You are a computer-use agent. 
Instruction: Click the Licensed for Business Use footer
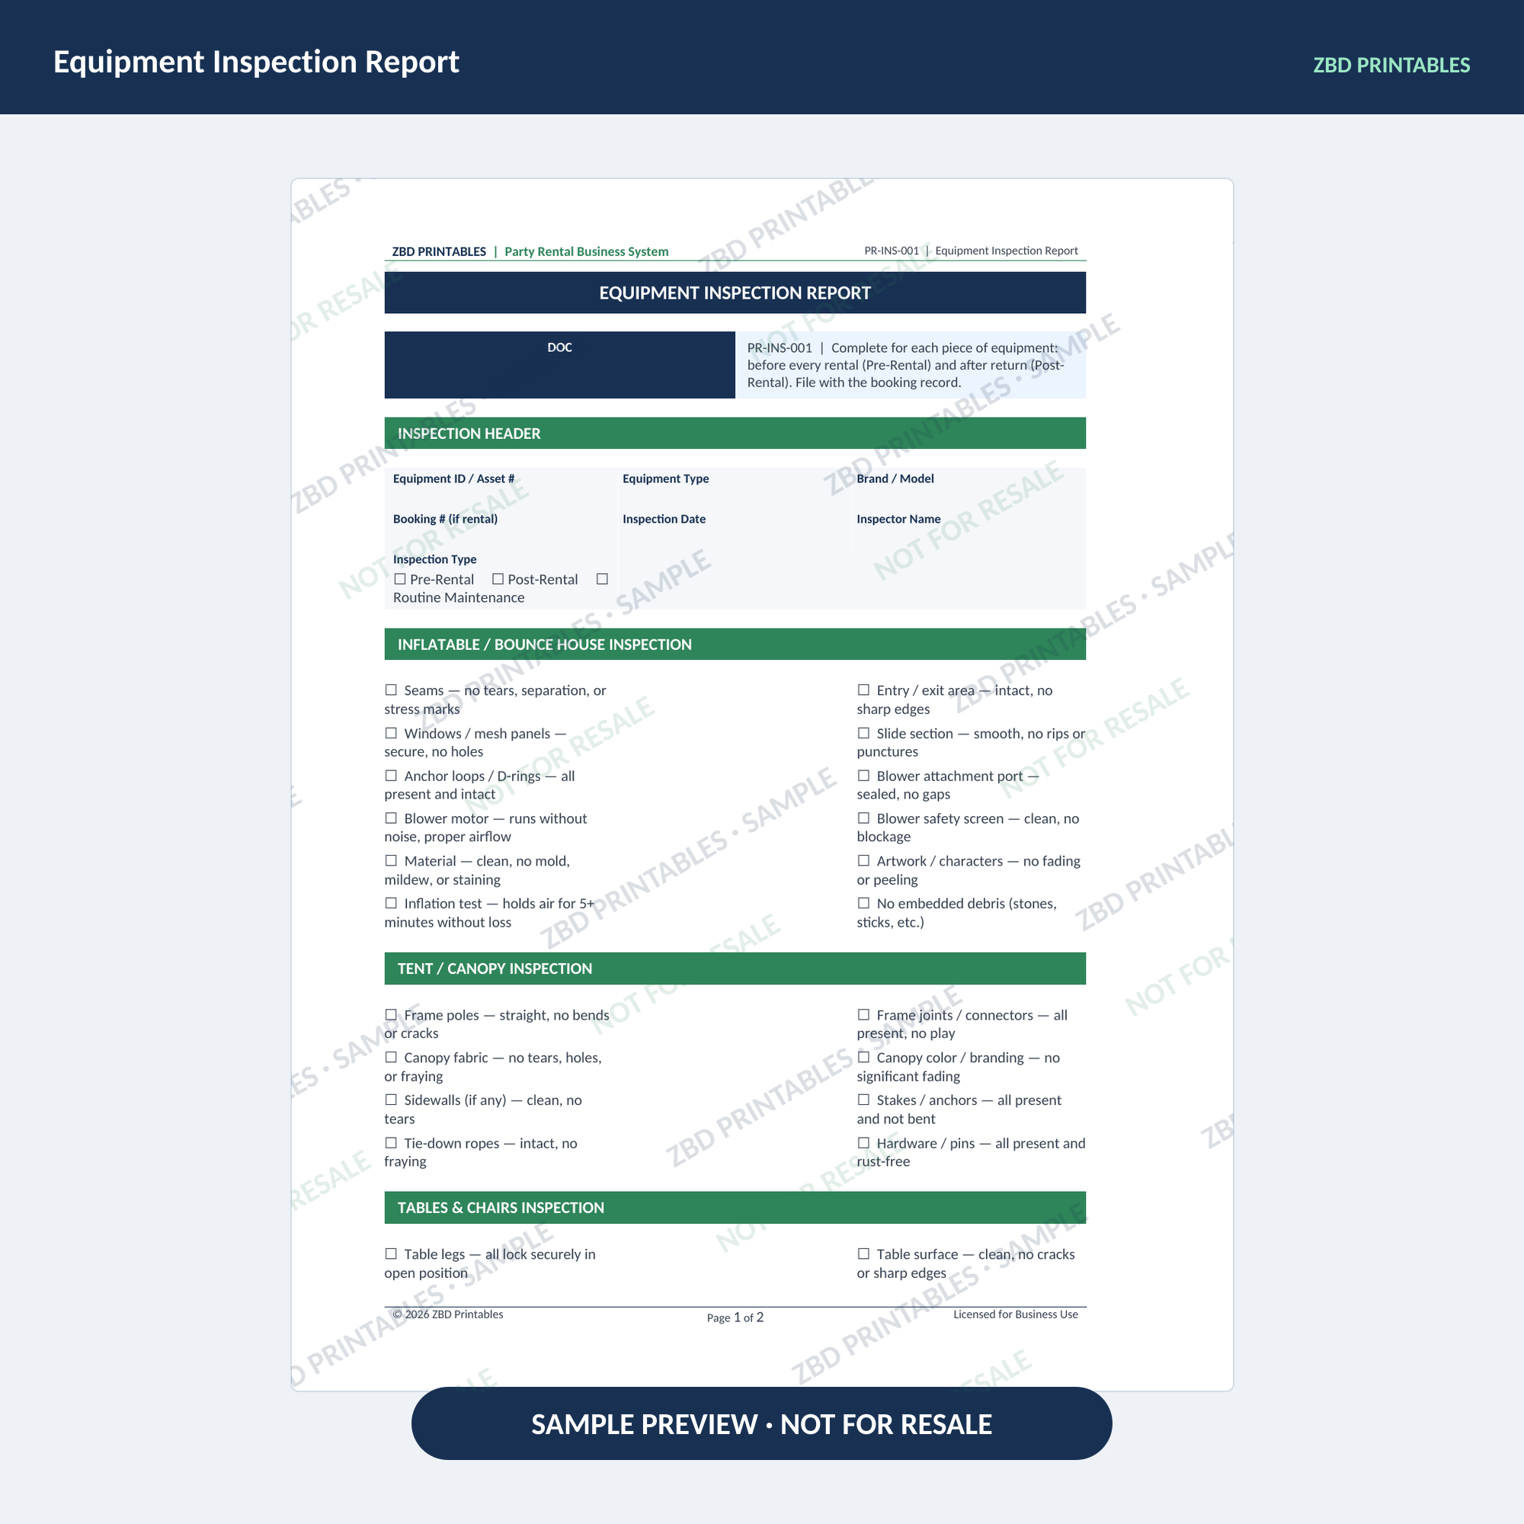[x=1015, y=1314]
